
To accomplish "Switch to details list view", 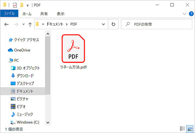I will click(x=182, y=129).
